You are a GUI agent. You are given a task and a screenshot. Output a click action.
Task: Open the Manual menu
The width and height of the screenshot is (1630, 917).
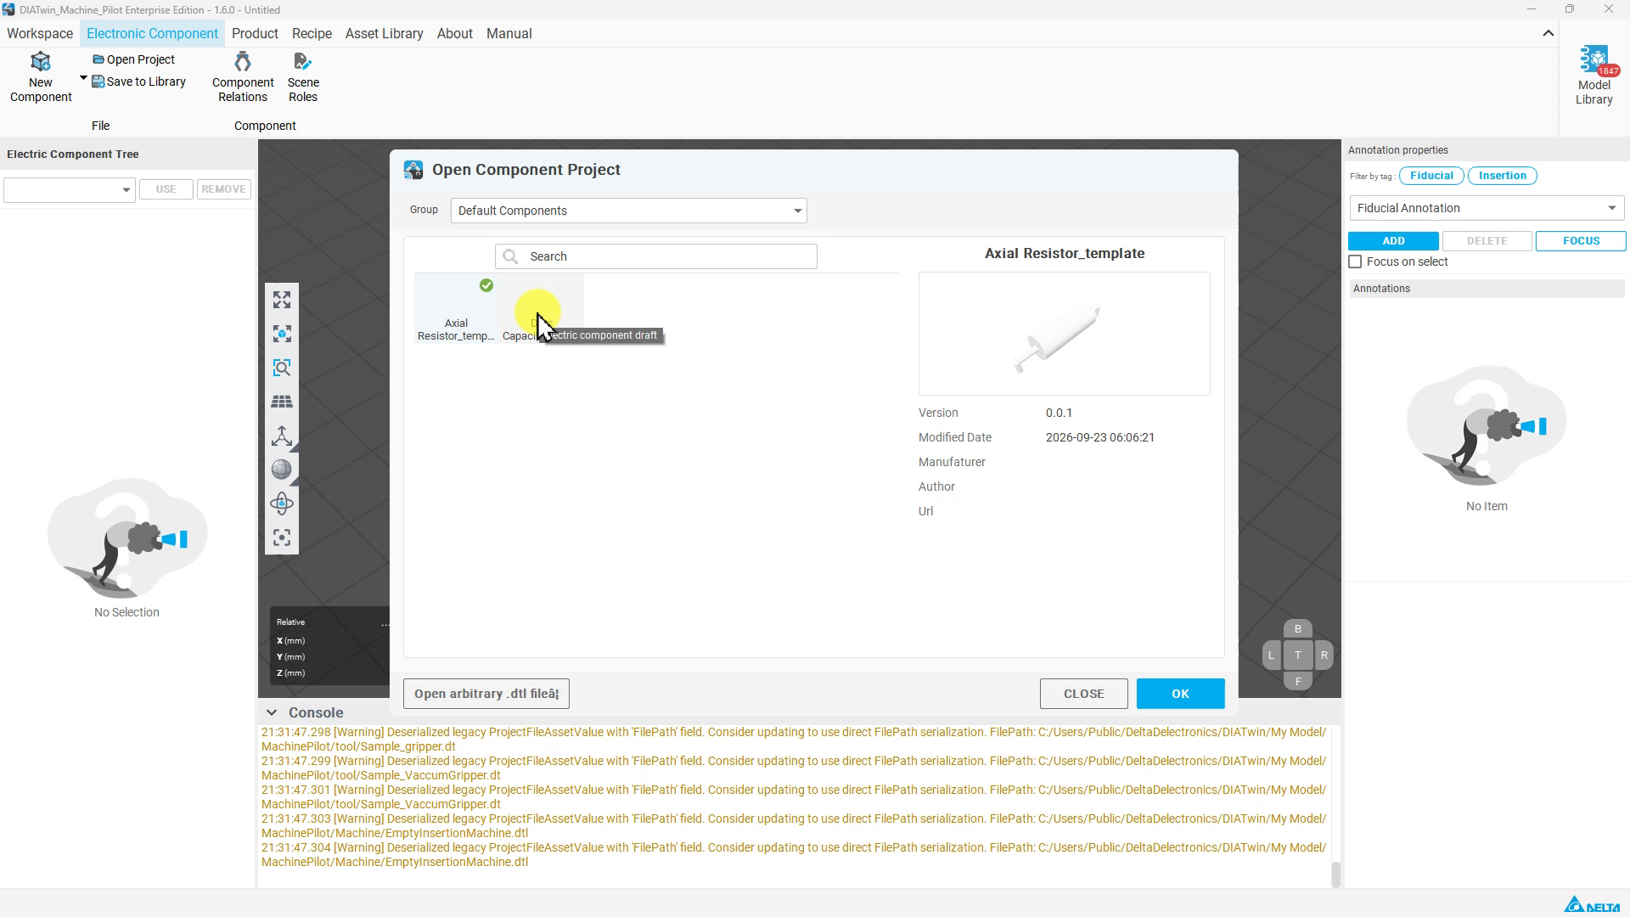pyautogui.click(x=509, y=33)
